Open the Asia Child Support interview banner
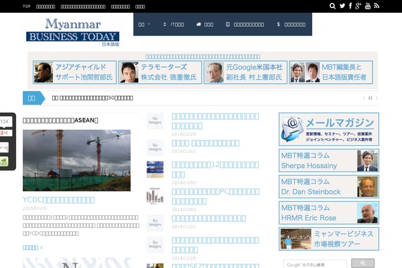The height and width of the screenshot is (268, 402). (74, 72)
